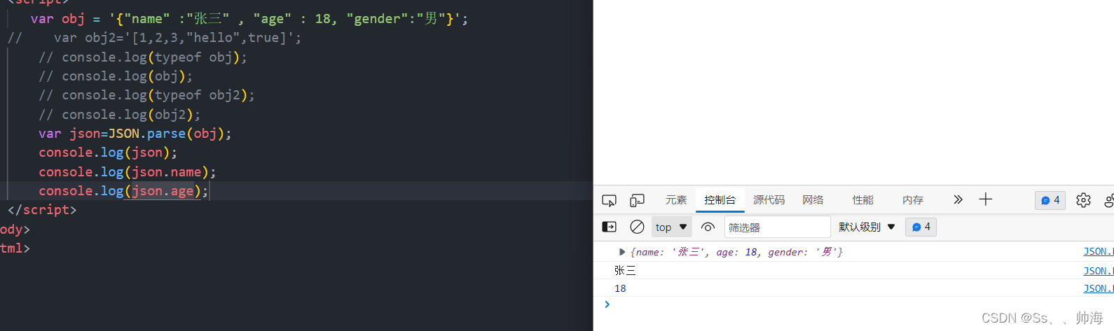Focus the 筛选器 filter input field

click(777, 227)
